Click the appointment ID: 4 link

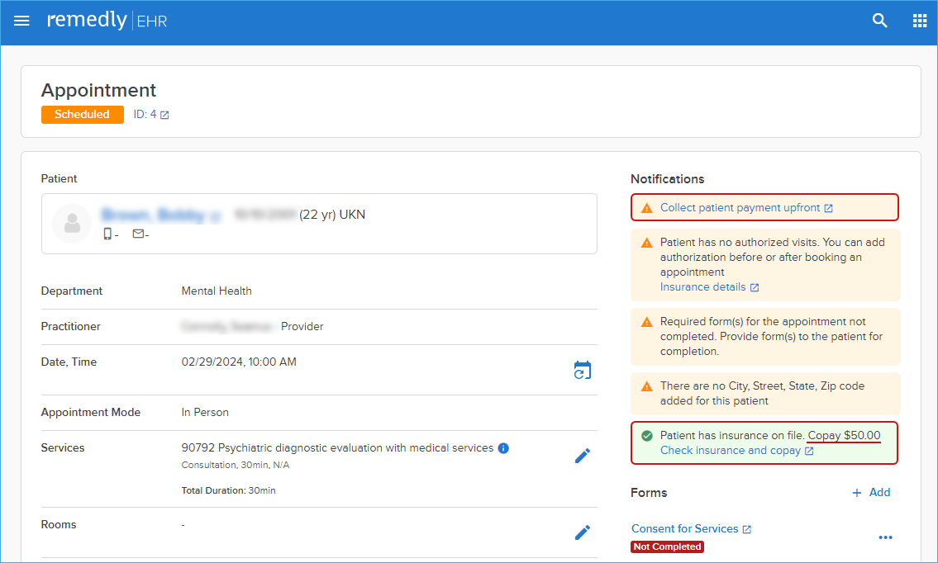145,114
